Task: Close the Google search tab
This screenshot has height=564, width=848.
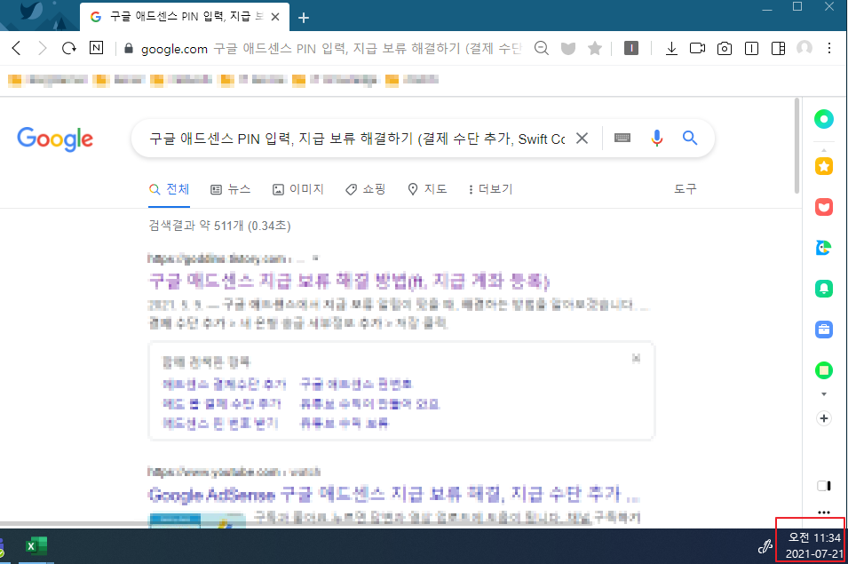Action: tap(275, 17)
